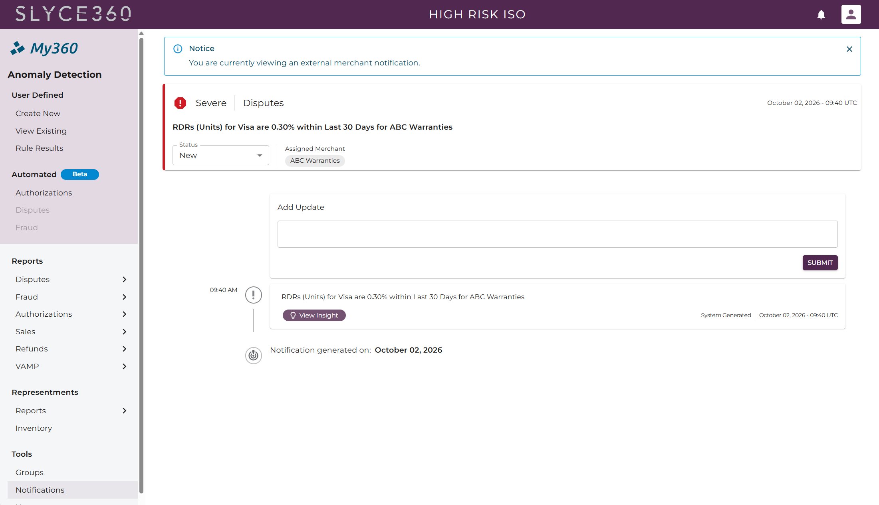The height and width of the screenshot is (505, 879).
Task: Click the HIGH RISK ISO title
Action: (x=477, y=14)
